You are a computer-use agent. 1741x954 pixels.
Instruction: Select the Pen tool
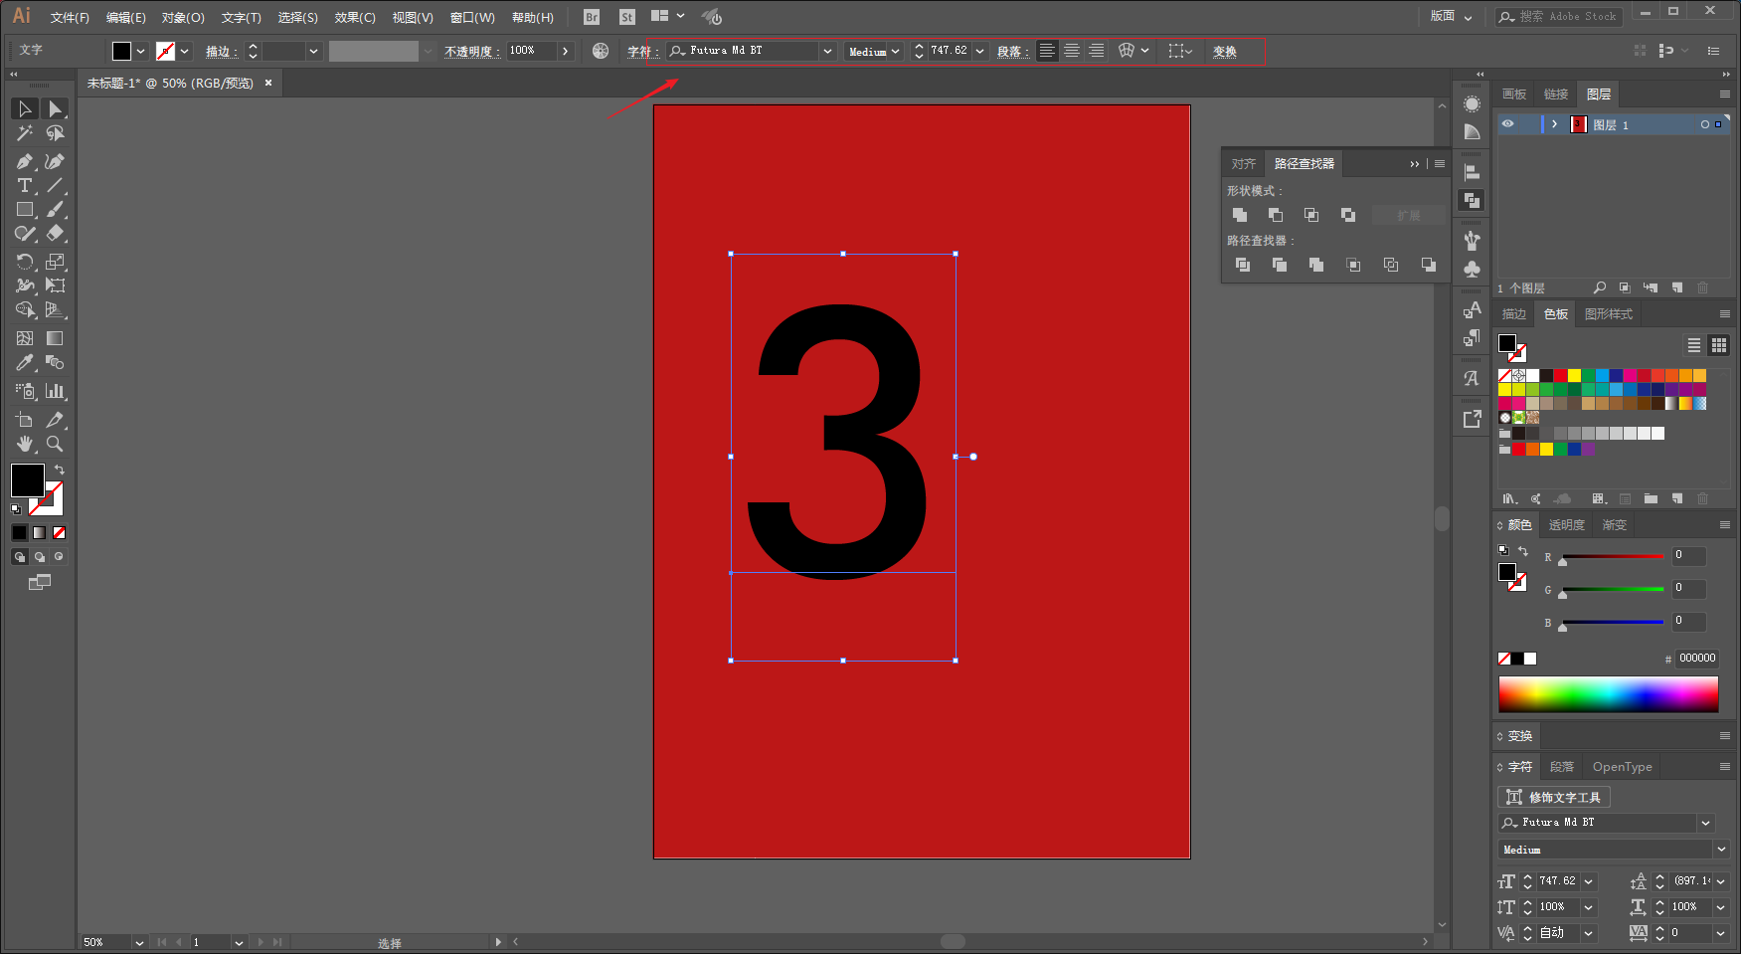(x=25, y=161)
